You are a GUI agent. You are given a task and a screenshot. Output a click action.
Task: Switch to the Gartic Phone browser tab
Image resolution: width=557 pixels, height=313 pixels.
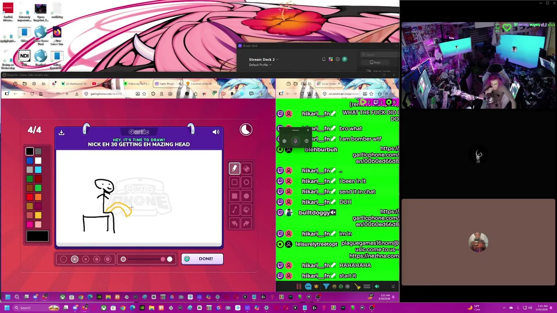(x=169, y=83)
